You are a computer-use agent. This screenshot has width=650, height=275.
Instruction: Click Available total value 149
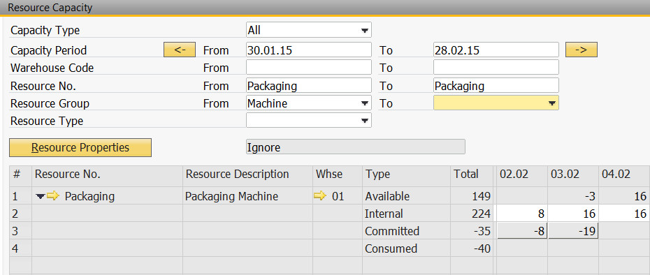(471, 196)
